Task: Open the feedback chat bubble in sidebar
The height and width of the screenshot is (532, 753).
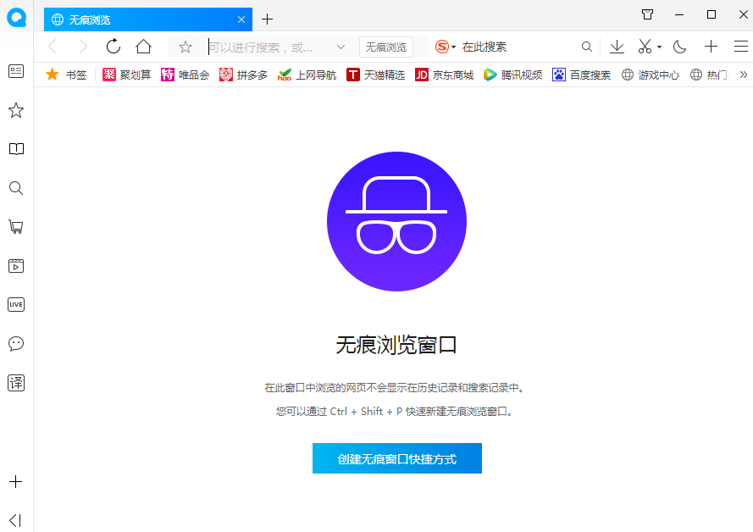Action: pyautogui.click(x=15, y=344)
